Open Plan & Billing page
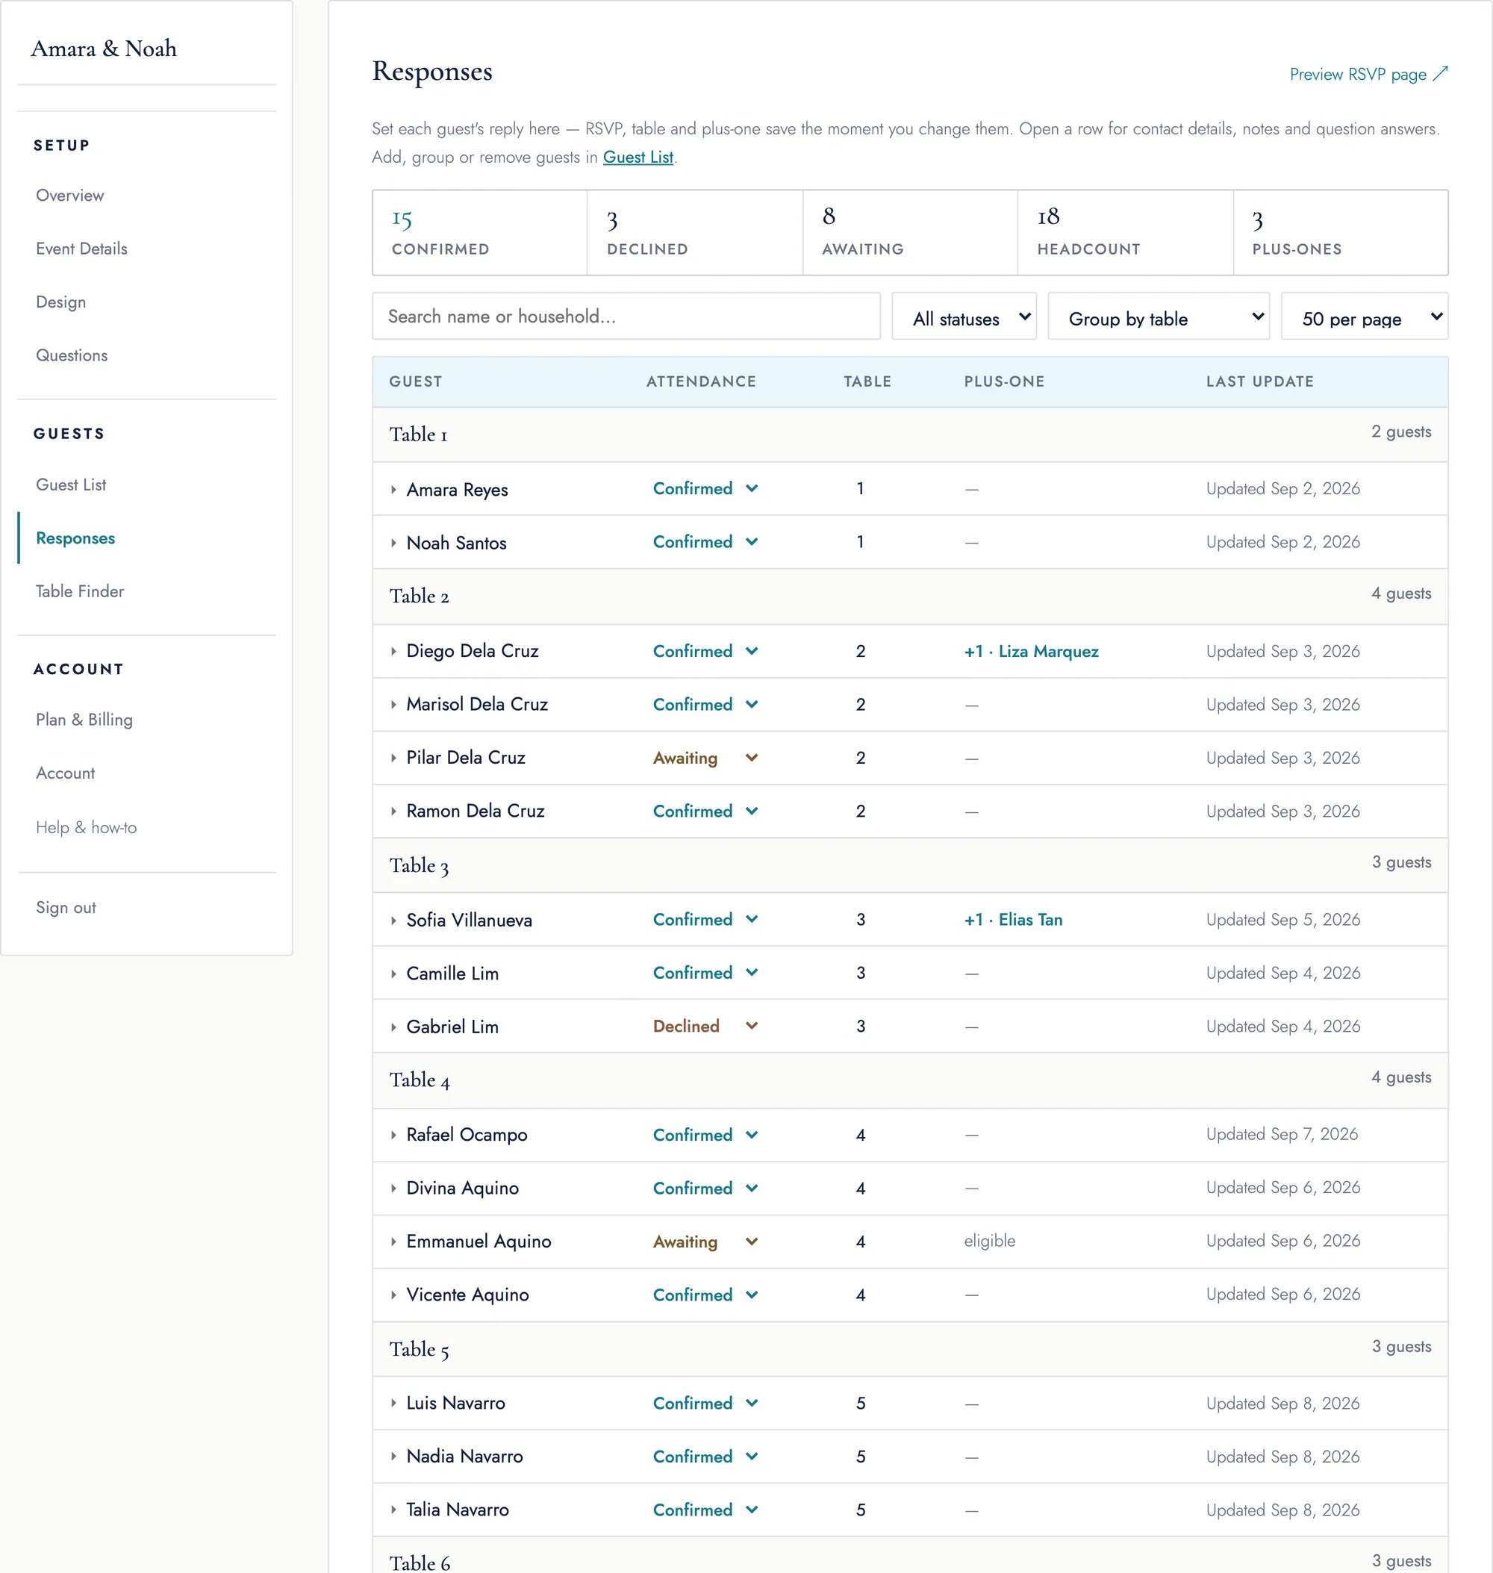Screen dimensions: 1493x1573 (84, 720)
